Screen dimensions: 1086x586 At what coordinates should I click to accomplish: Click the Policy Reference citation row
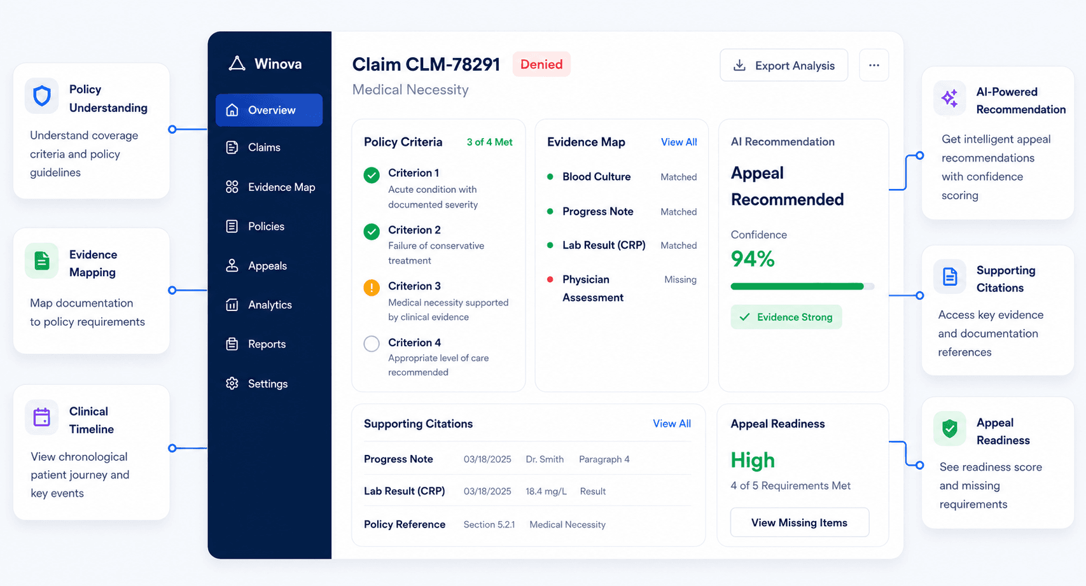(527, 524)
